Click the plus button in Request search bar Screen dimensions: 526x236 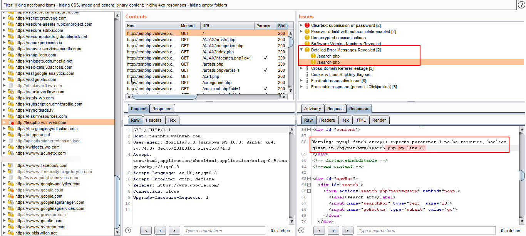tap(160, 231)
